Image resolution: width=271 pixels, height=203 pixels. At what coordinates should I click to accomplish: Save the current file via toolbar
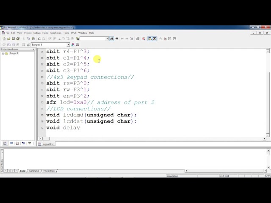13,38
